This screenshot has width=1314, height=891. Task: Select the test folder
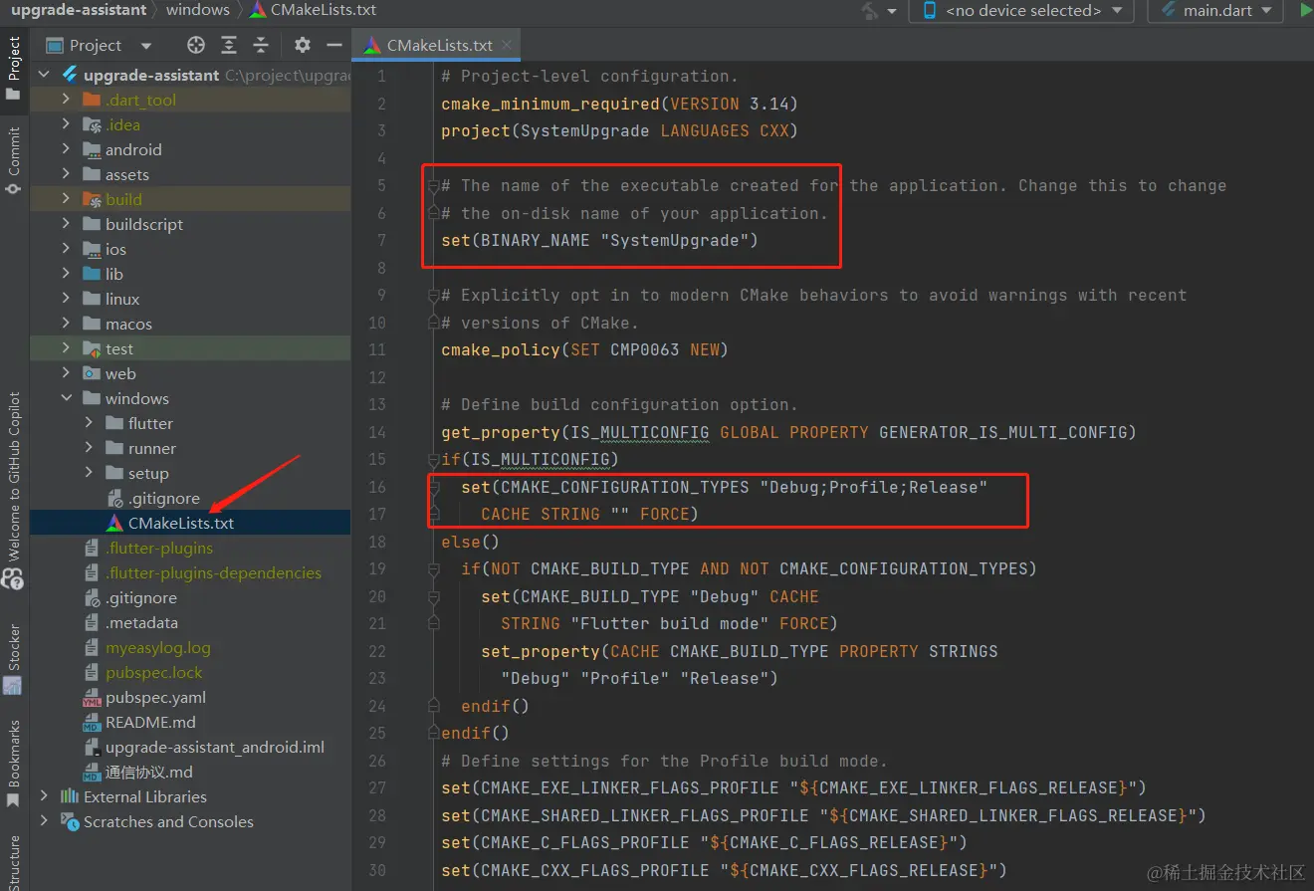point(119,348)
